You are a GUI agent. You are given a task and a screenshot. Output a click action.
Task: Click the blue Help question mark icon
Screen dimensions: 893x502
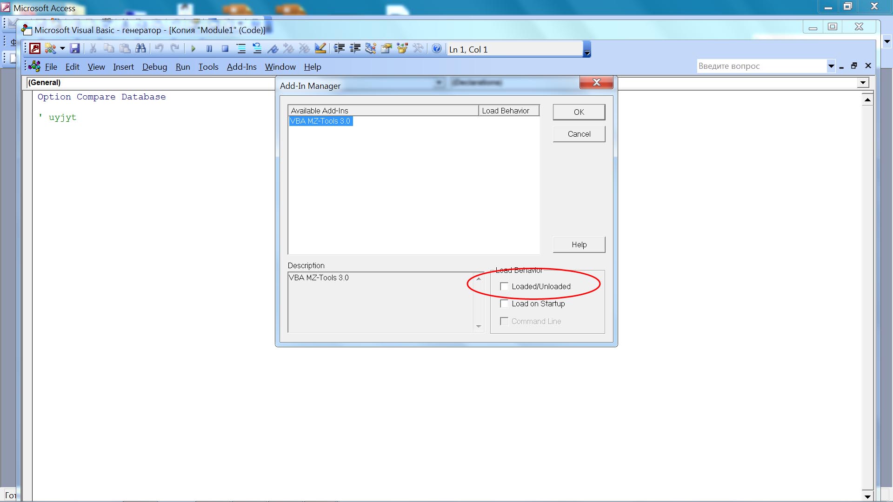(x=437, y=48)
